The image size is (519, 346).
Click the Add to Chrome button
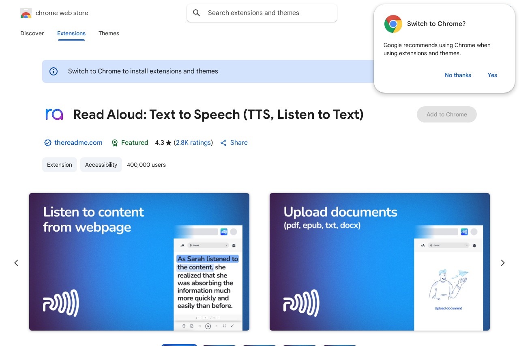pyautogui.click(x=447, y=114)
